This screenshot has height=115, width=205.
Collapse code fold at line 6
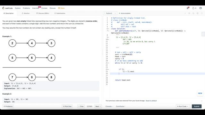click(x=109, y=29)
